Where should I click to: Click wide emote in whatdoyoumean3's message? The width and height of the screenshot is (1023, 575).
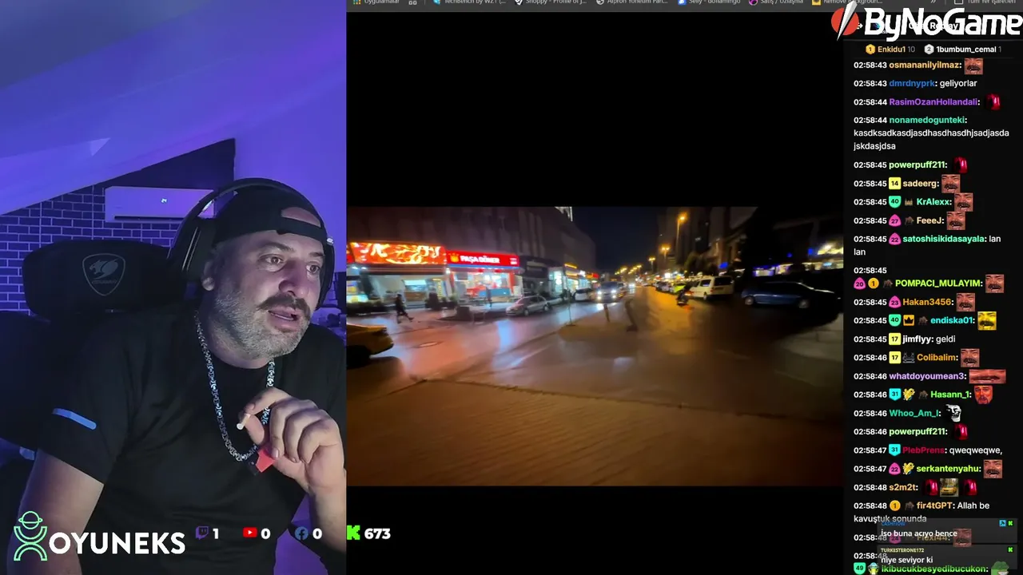click(987, 376)
